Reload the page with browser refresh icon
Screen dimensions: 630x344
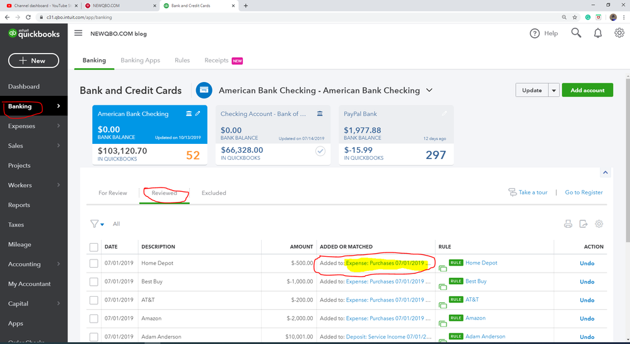[x=28, y=17]
